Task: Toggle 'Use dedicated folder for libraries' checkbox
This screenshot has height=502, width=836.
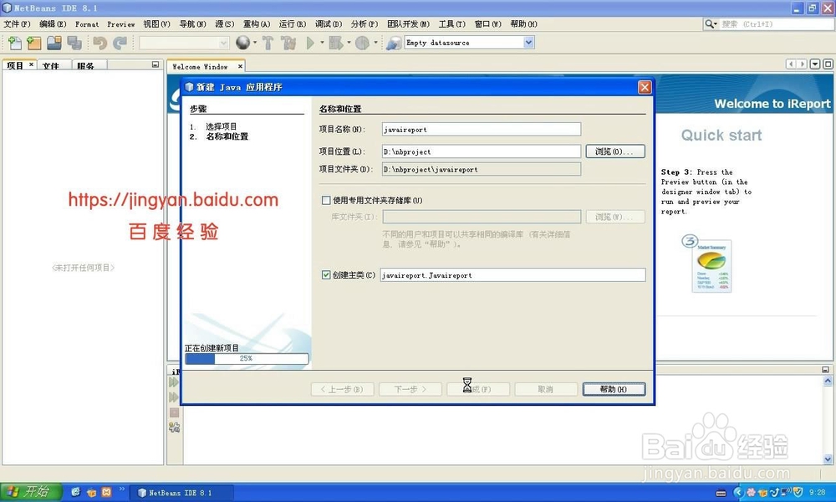Action: 326,200
